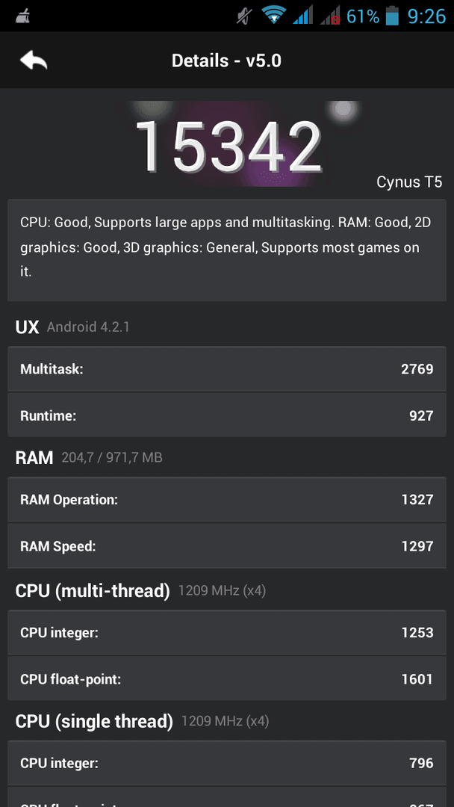
Task: Select the Multitask score row
Action: tap(227, 369)
